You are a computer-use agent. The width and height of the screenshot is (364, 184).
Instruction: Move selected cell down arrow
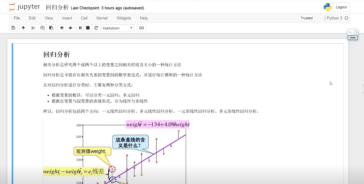(70, 28)
